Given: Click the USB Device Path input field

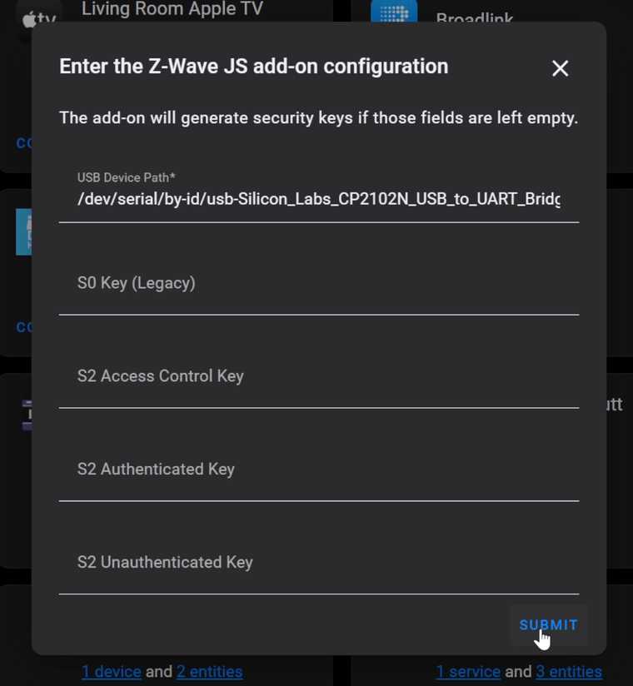Looking at the screenshot, I should pos(319,200).
